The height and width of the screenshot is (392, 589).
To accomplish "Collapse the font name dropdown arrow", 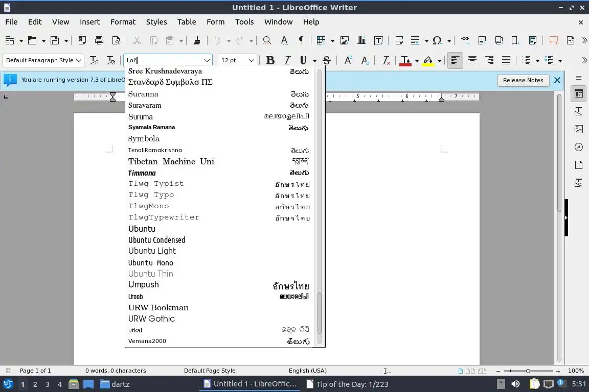I will tap(207, 60).
